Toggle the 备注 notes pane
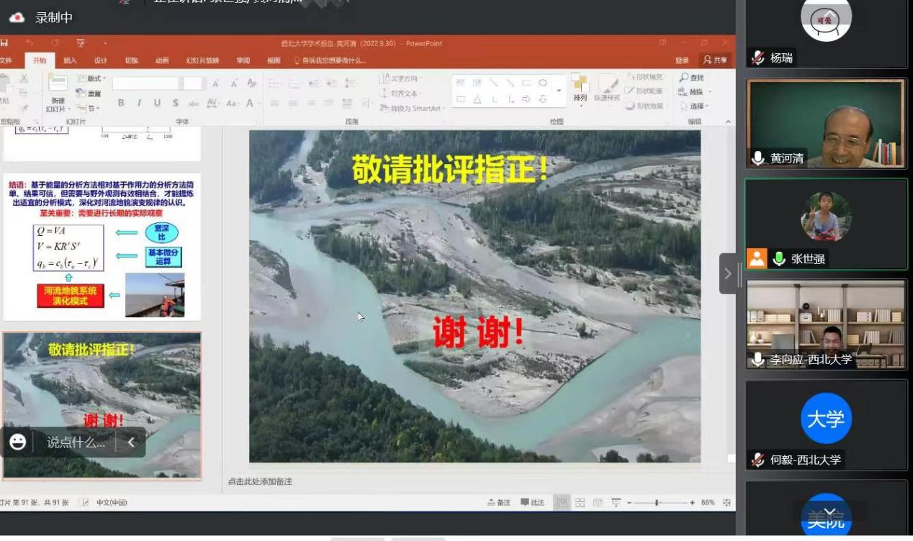 click(x=499, y=502)
